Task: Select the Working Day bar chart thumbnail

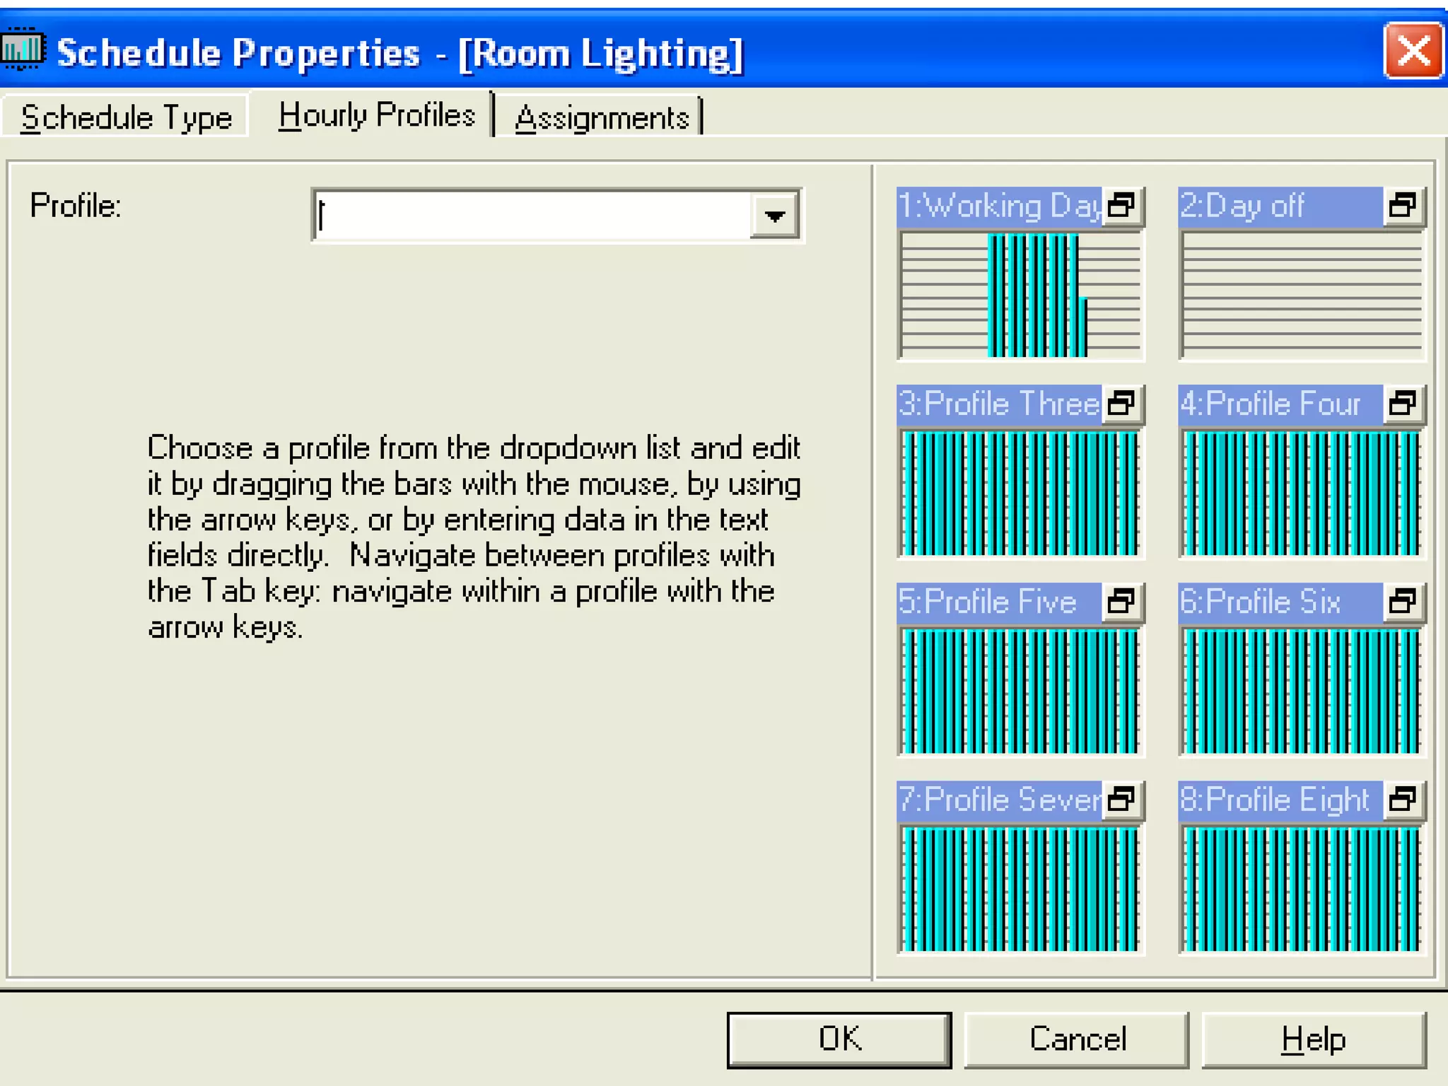Action: pyautogui.click(x=1020, y=295)
